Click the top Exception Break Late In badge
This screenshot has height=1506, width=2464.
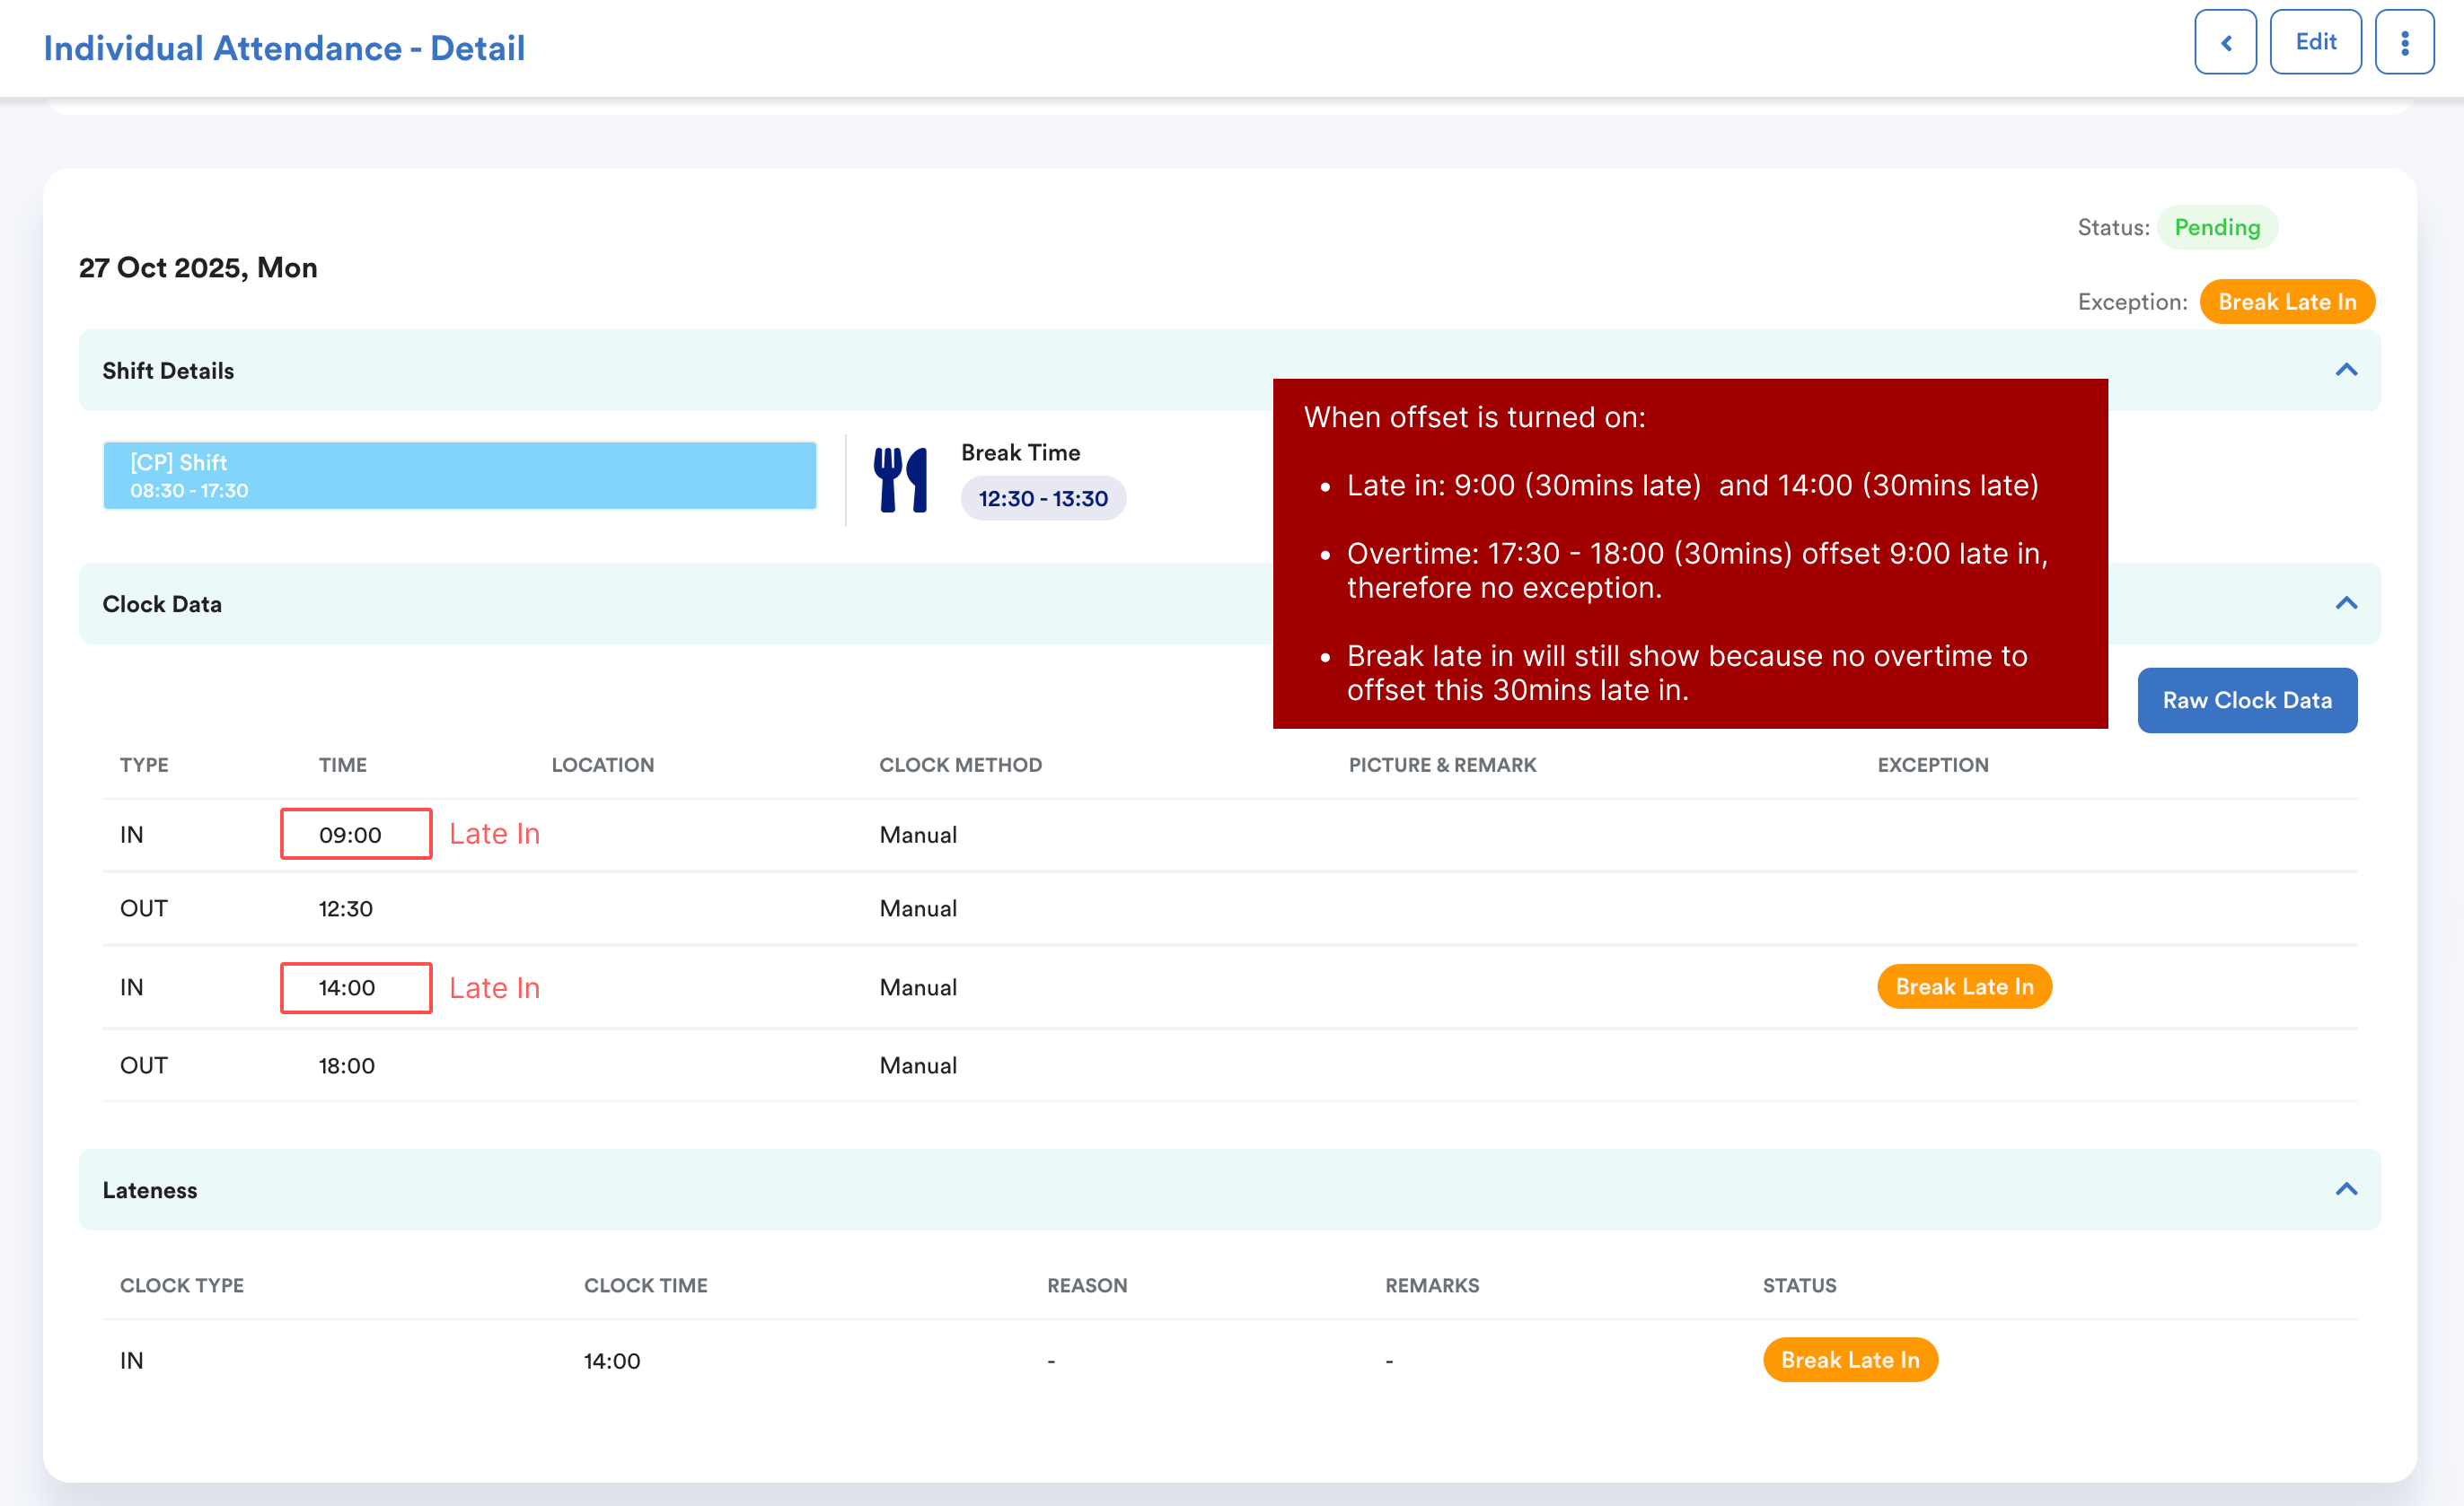(2286, 302)
